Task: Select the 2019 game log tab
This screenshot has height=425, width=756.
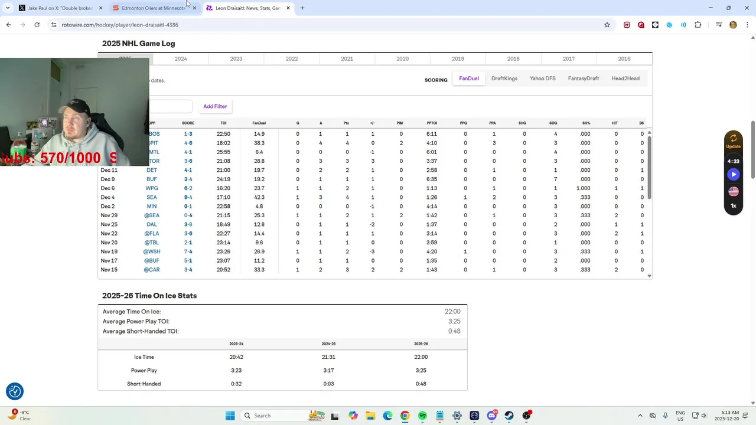Action: pos(458,58)
